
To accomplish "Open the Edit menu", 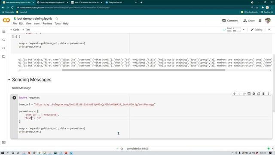I will click(x=21, y=24).
